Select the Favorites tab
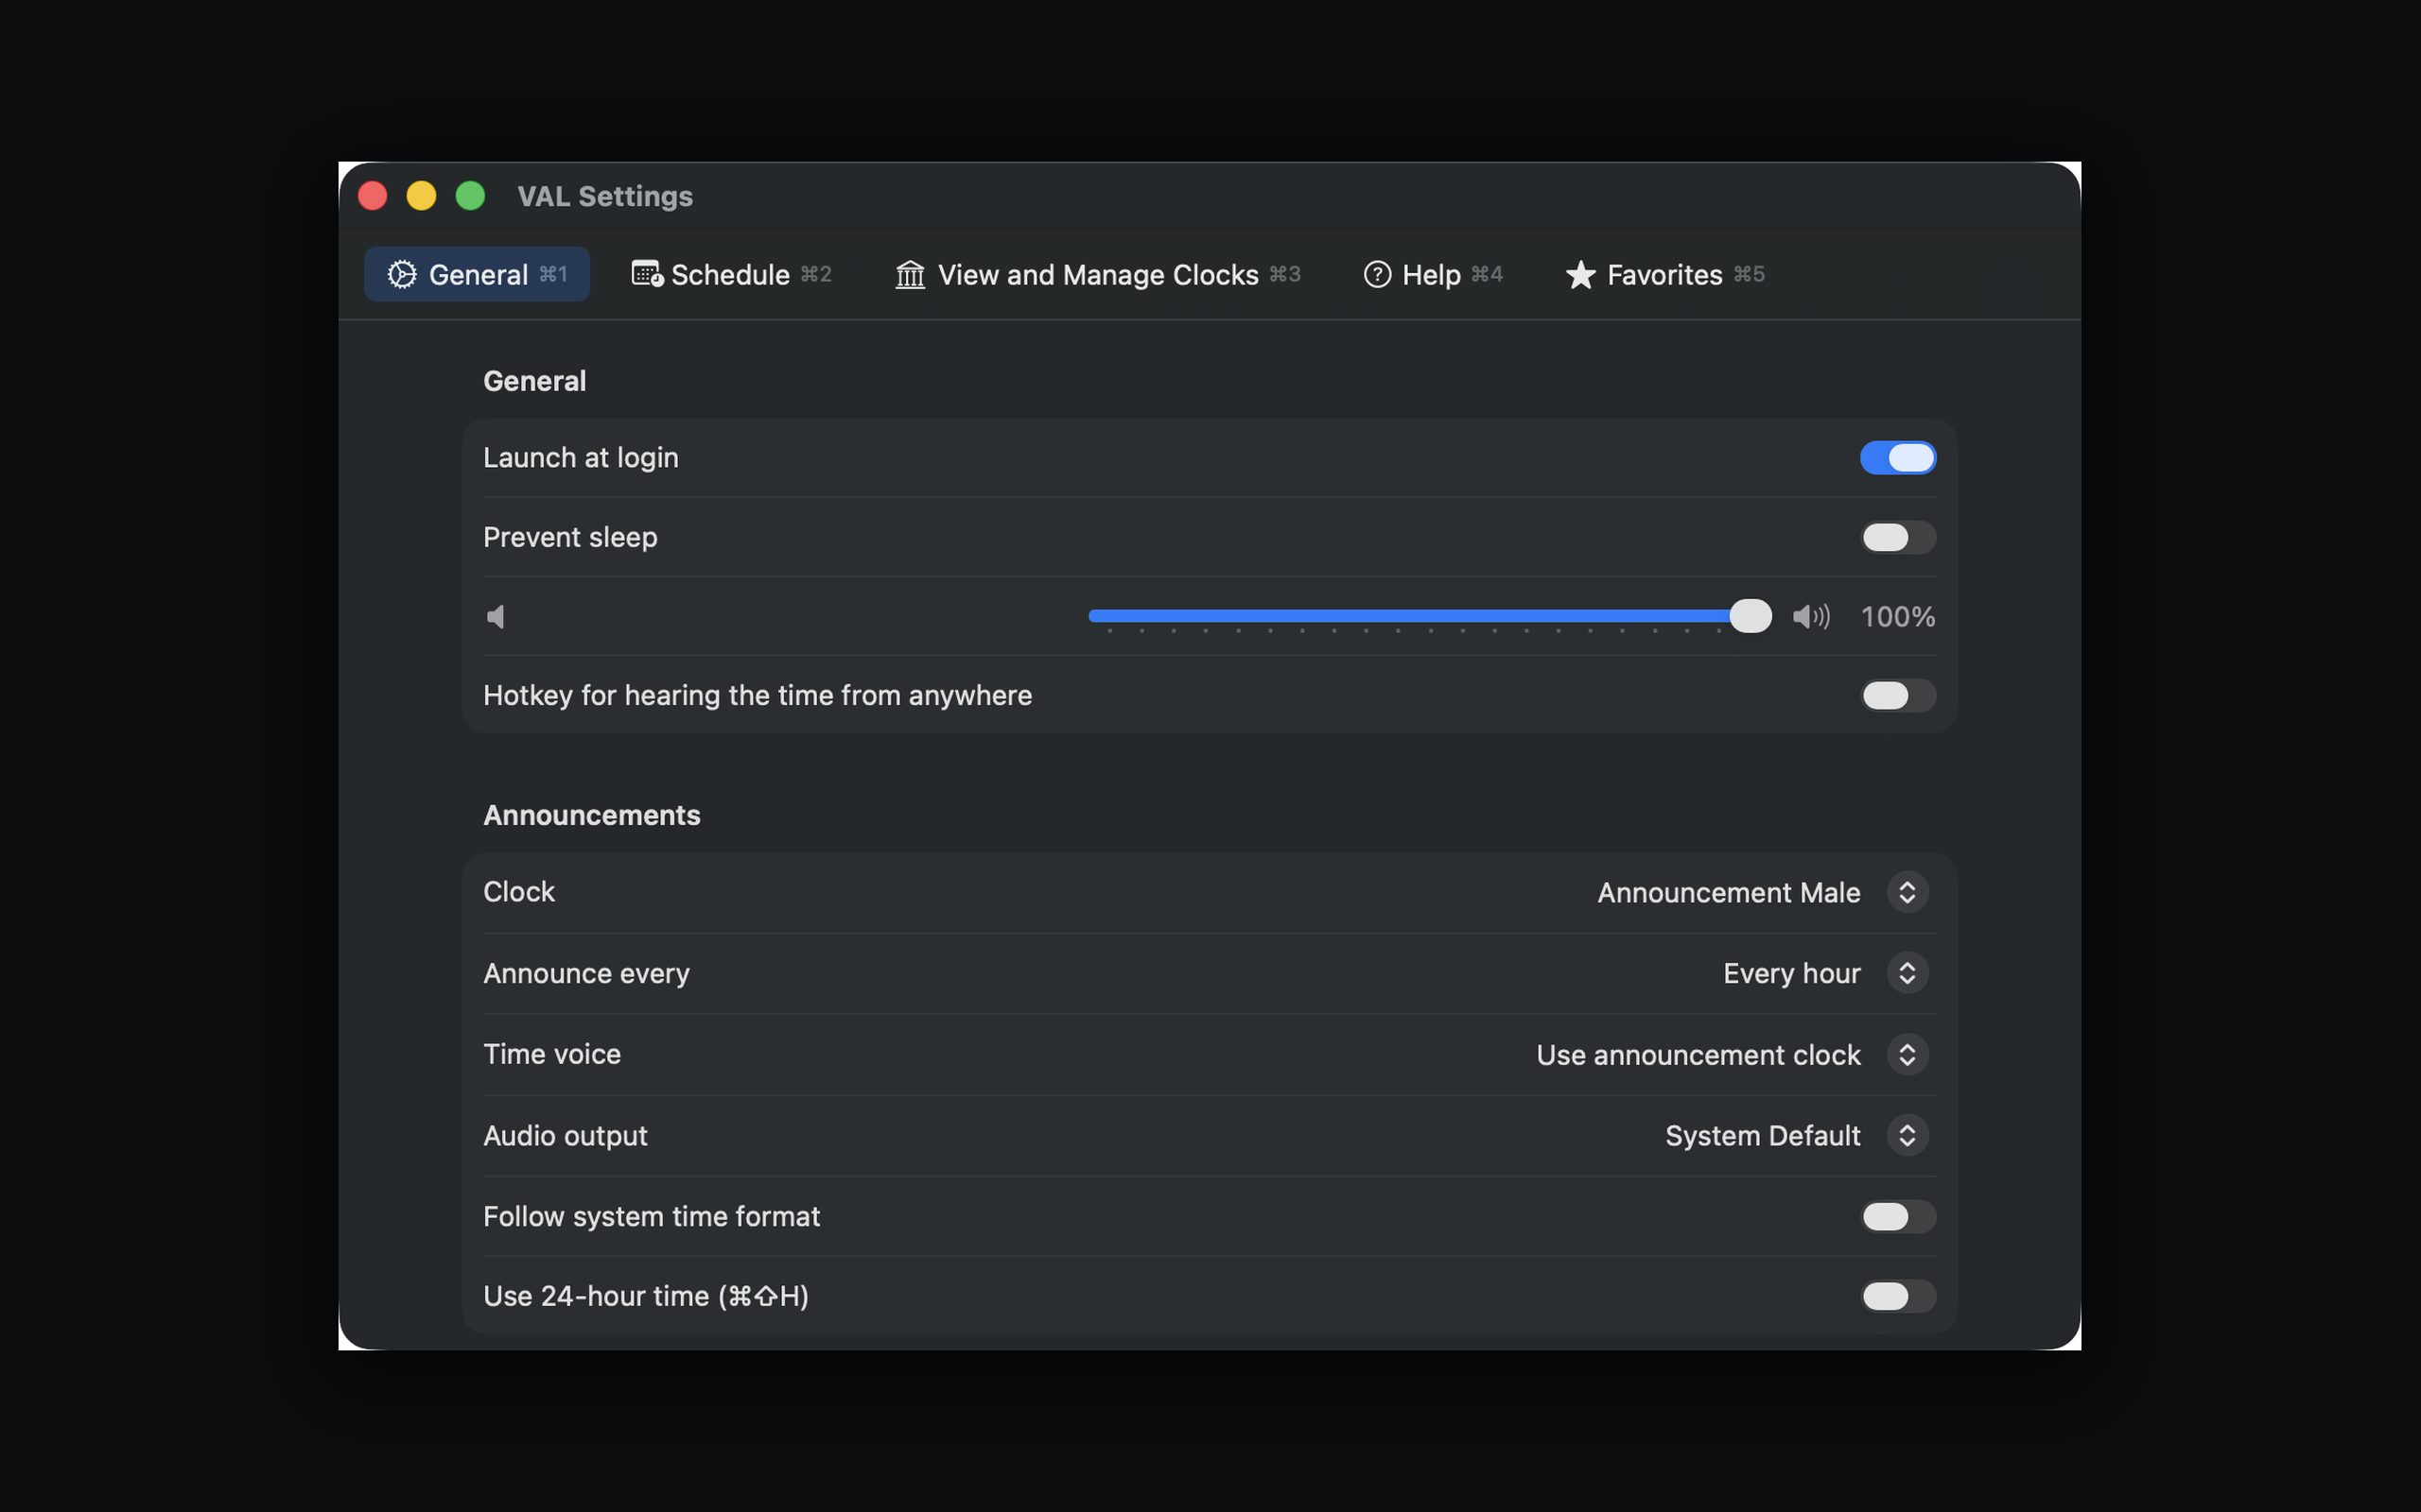2421x1512 pixels. [1664, 274]
